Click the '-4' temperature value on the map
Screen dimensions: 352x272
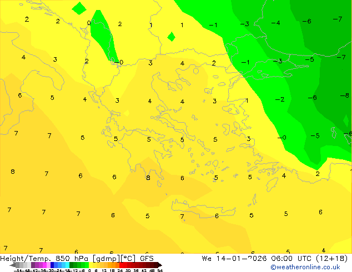[275, 23]
